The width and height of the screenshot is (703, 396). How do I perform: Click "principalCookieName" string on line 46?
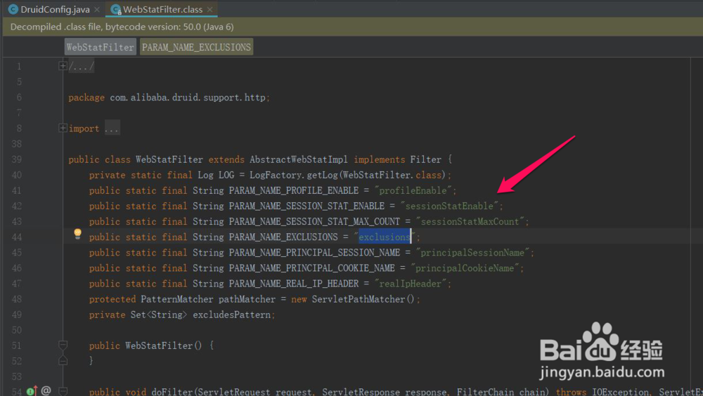[x=465, y=268]
